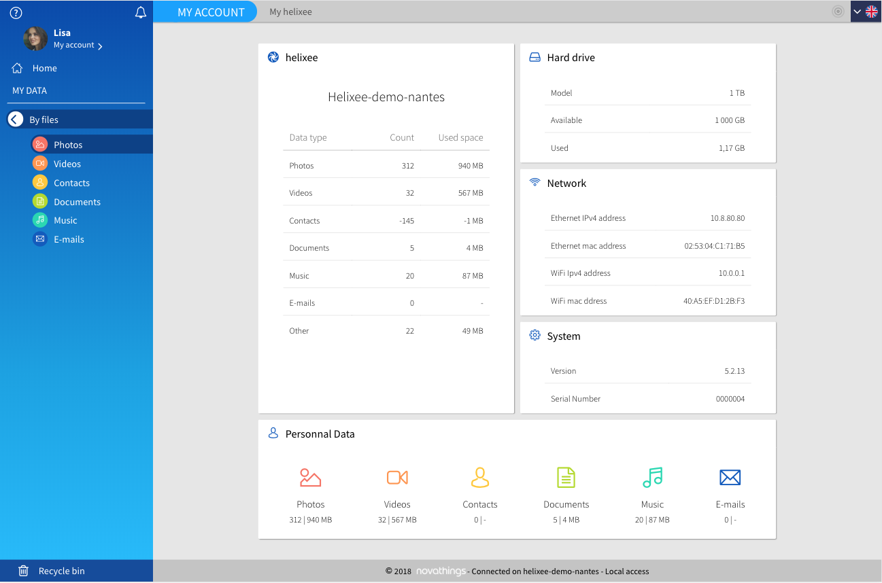Click the 02:53:04:C1:71:B5 mac address
Viewport: 882px width, 583px height.
pyautogui.click(x=715, y=246)
